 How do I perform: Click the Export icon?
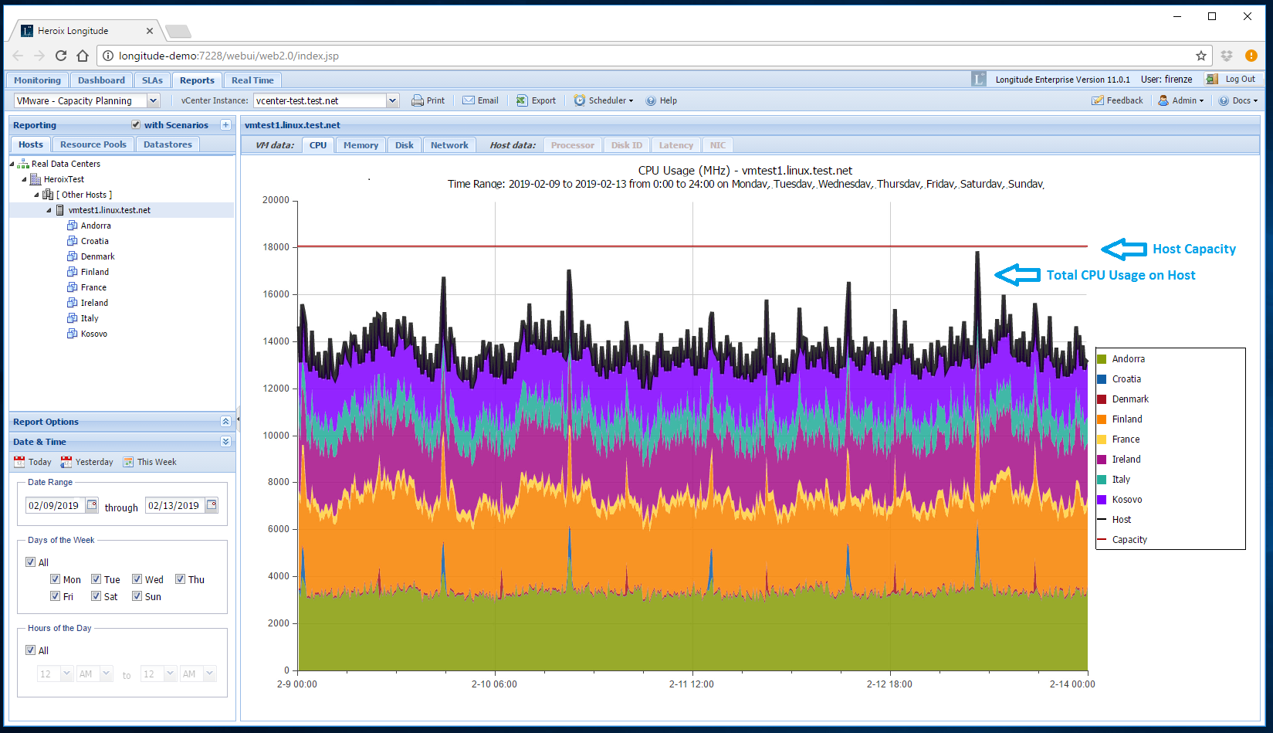[x=523, y=100]
